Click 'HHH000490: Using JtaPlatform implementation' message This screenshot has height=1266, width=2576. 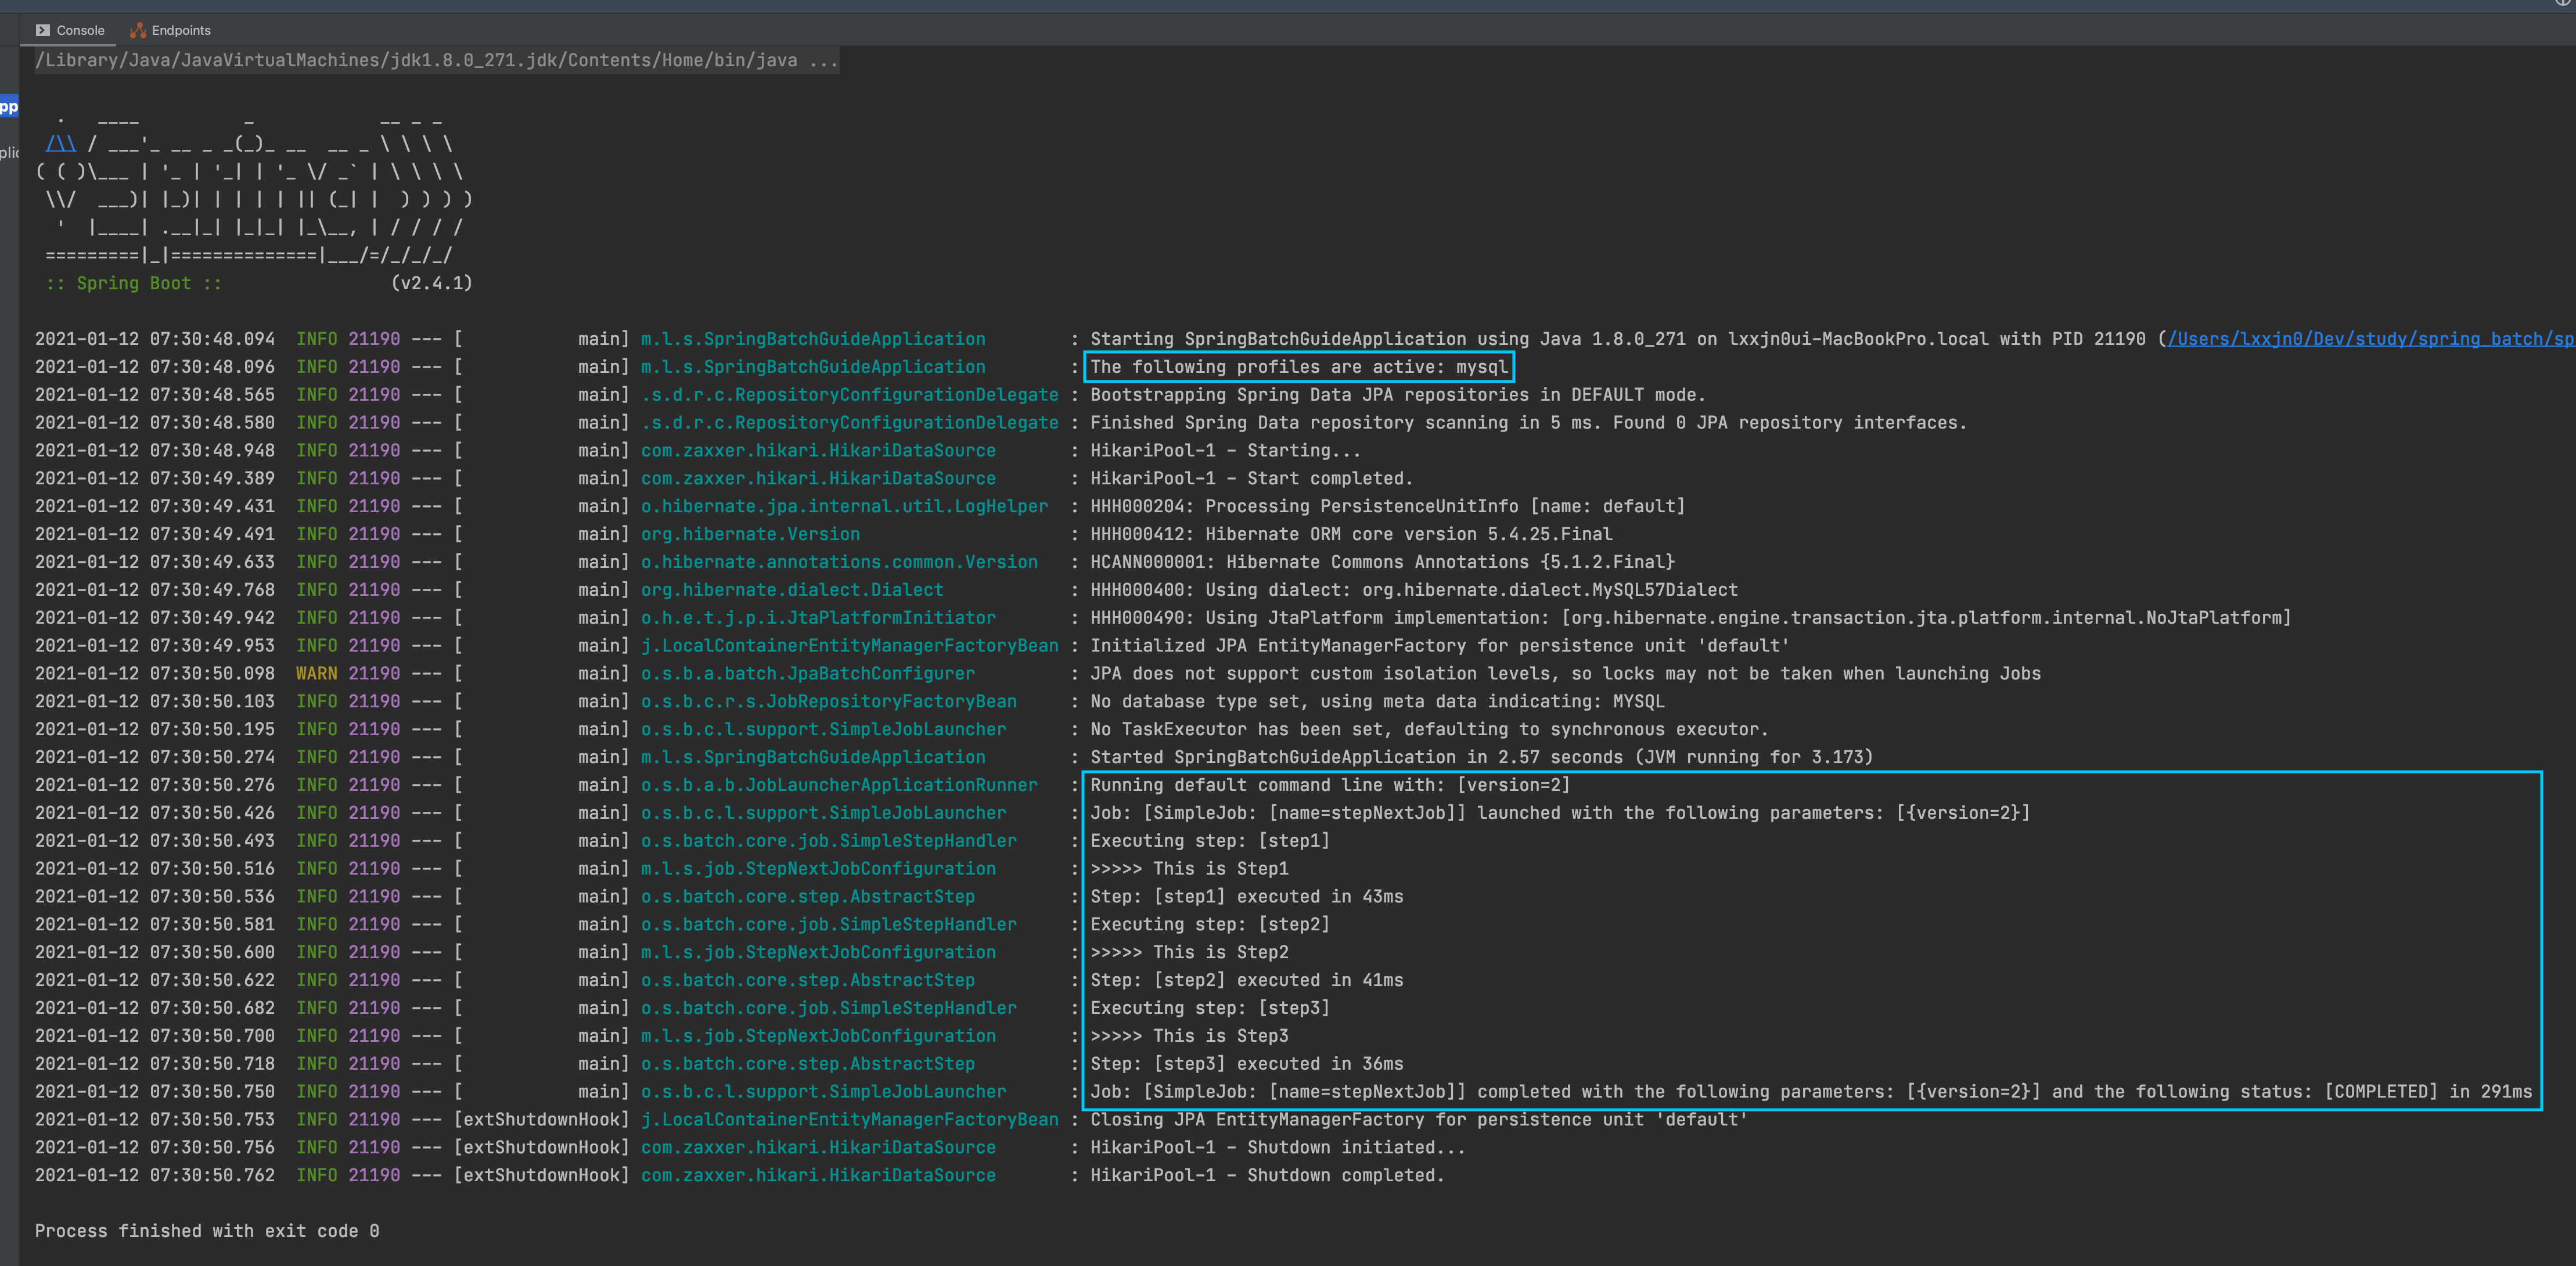[1690, 619]
